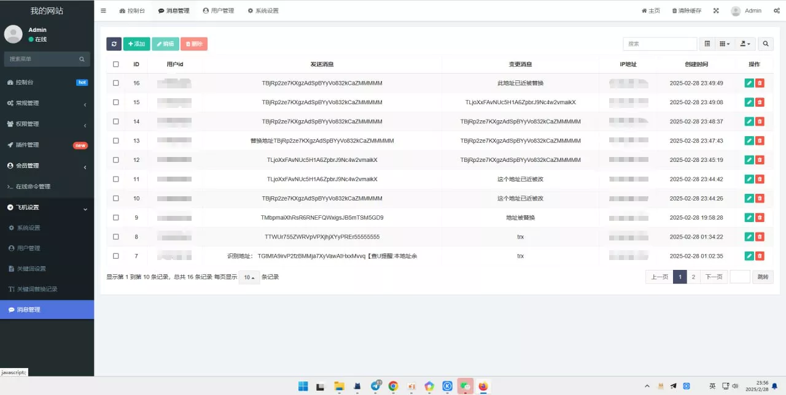Image resolution: width=786 pixels, height=395 pixels.
Task: Toggle fullscreen with the expand icon
Action: [x=716, y=10]
